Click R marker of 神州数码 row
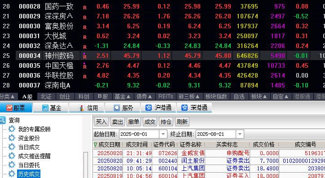The height and width of the screenshot is (178, 325). (85, 56)
